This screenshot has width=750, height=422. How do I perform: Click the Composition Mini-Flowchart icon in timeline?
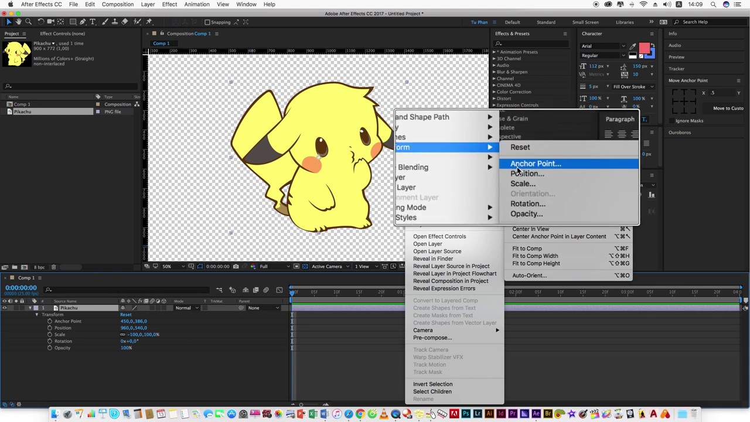point(219,290)
